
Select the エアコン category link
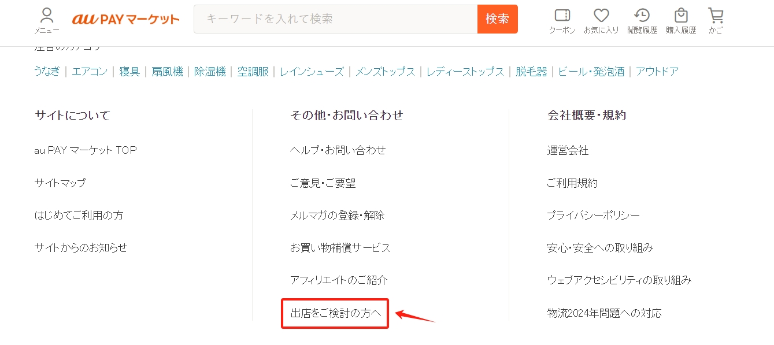pos(90,72)
